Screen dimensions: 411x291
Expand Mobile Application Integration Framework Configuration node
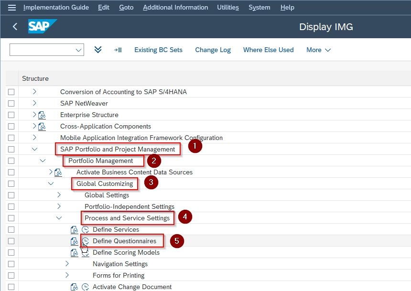point(34,137)
